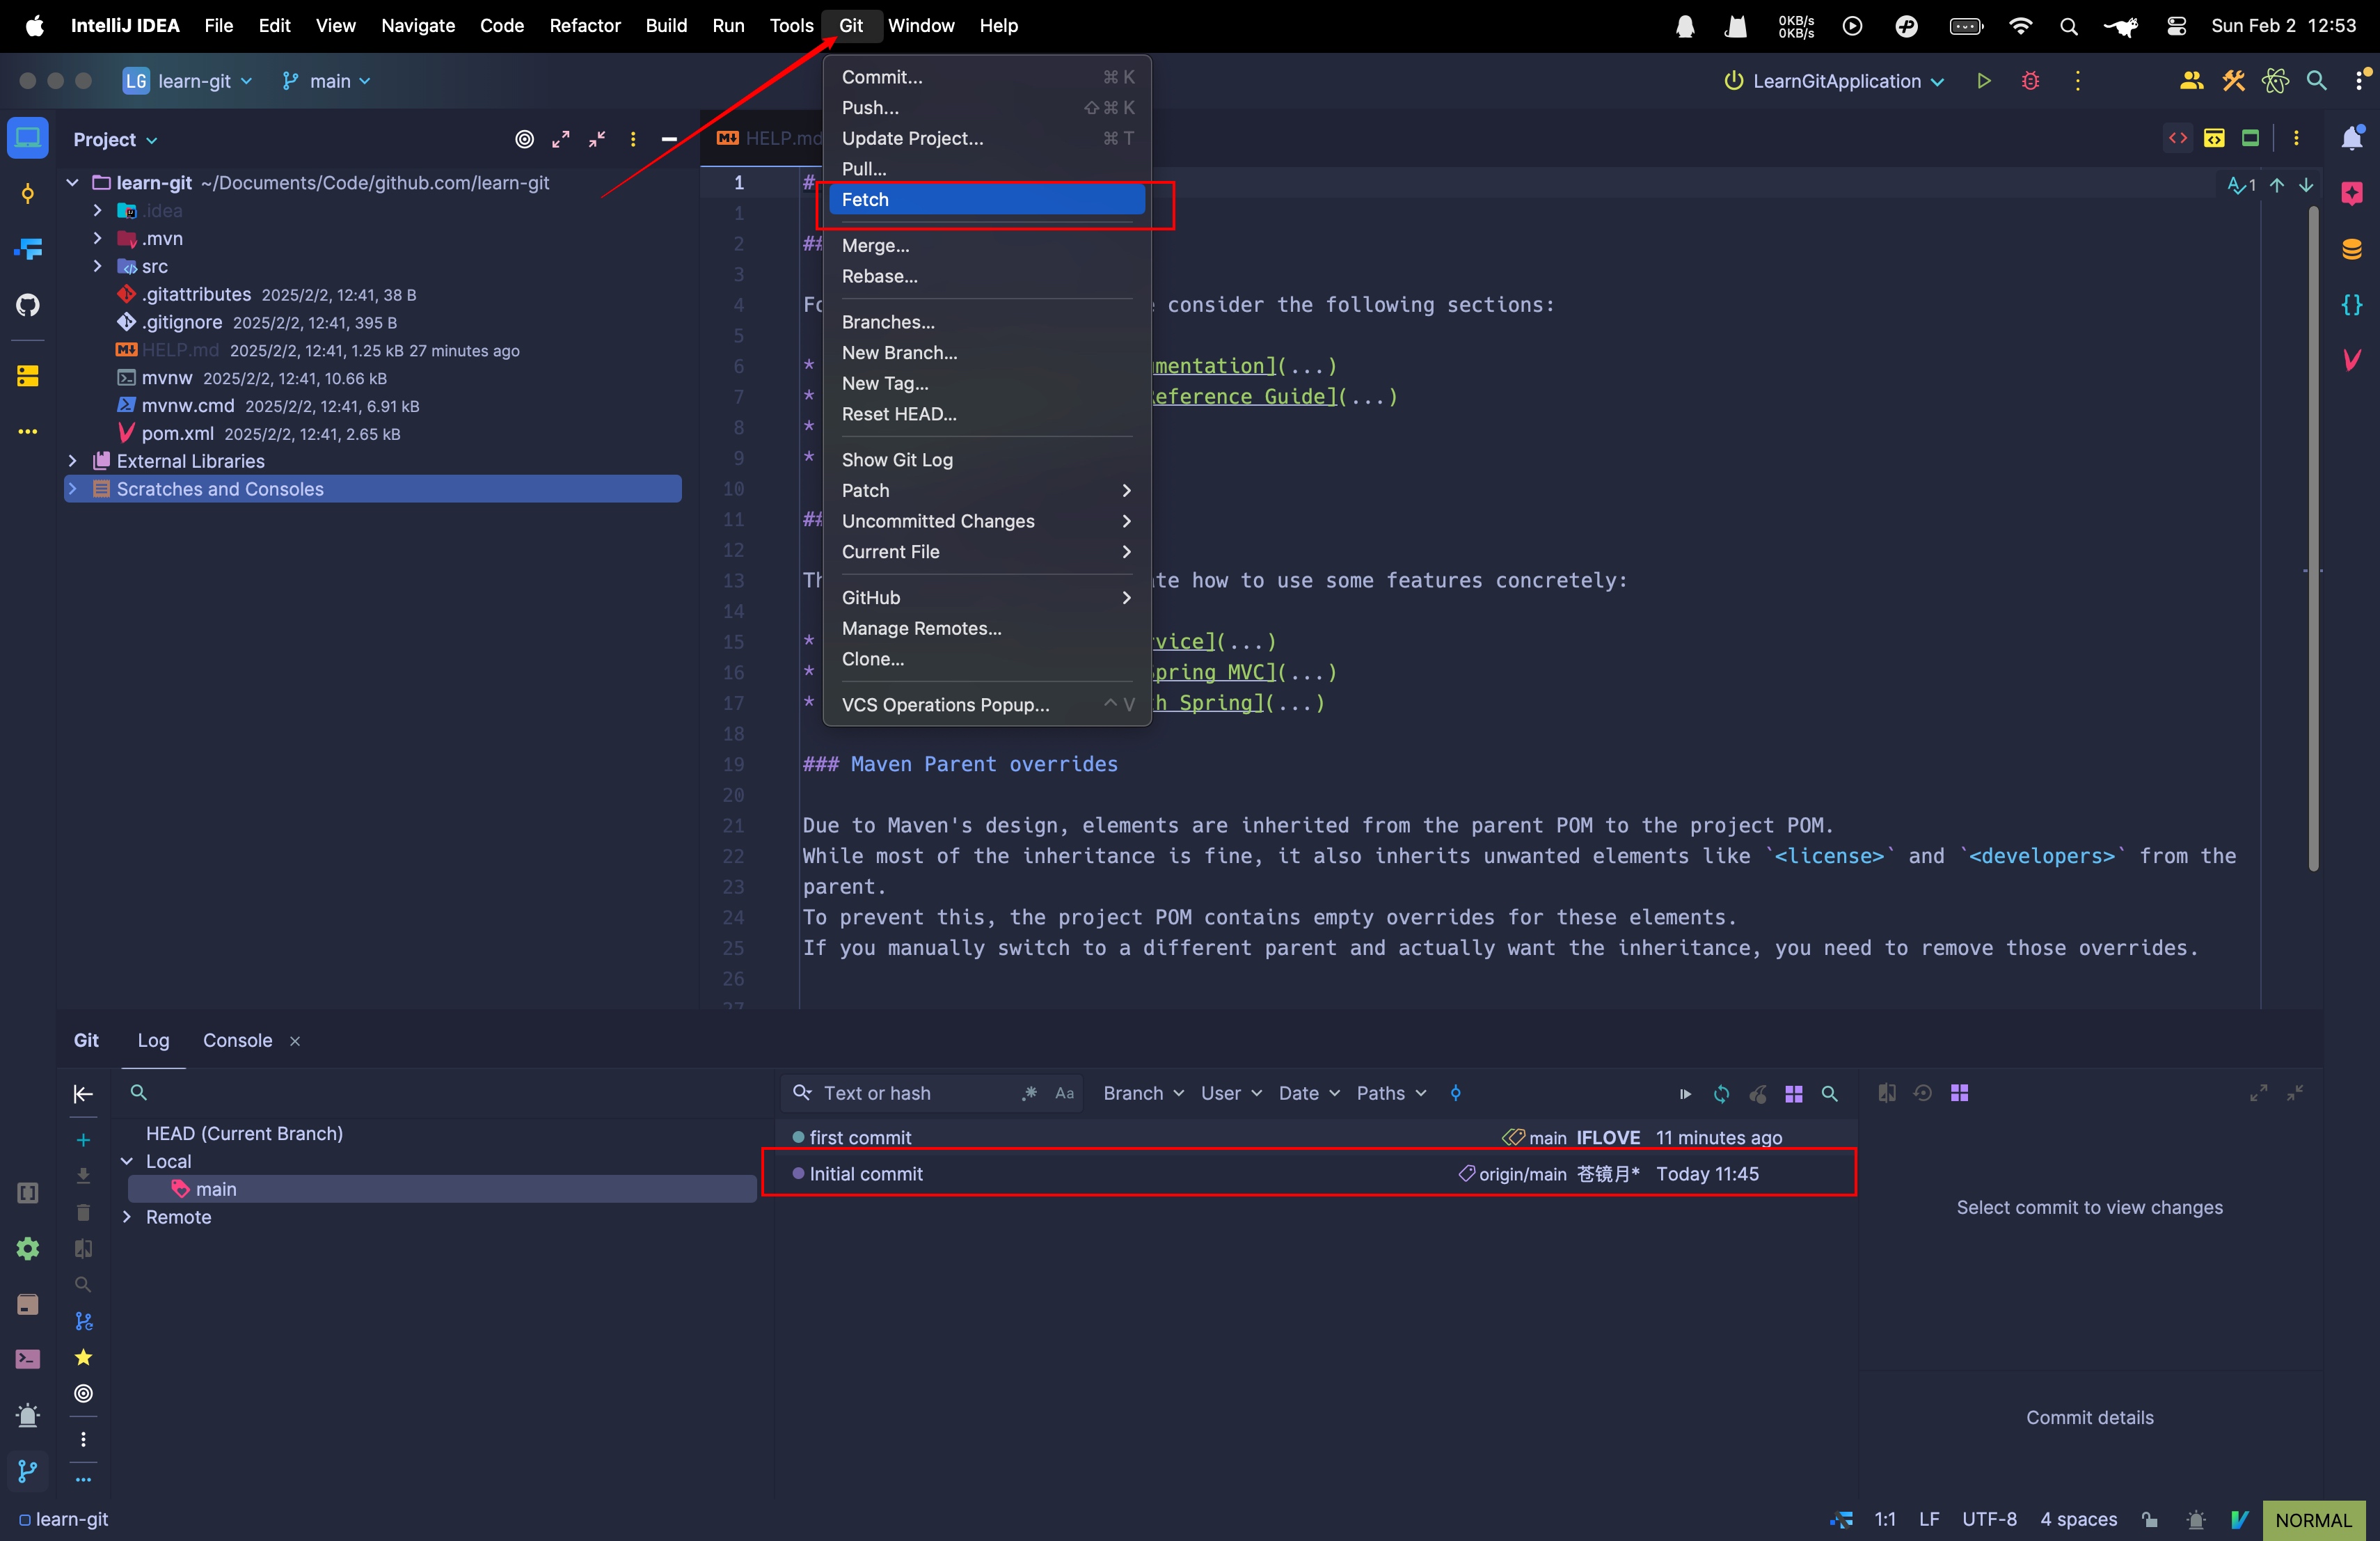2380x1541 pixels.
Task: Expand the src folder
Action: 97,266
